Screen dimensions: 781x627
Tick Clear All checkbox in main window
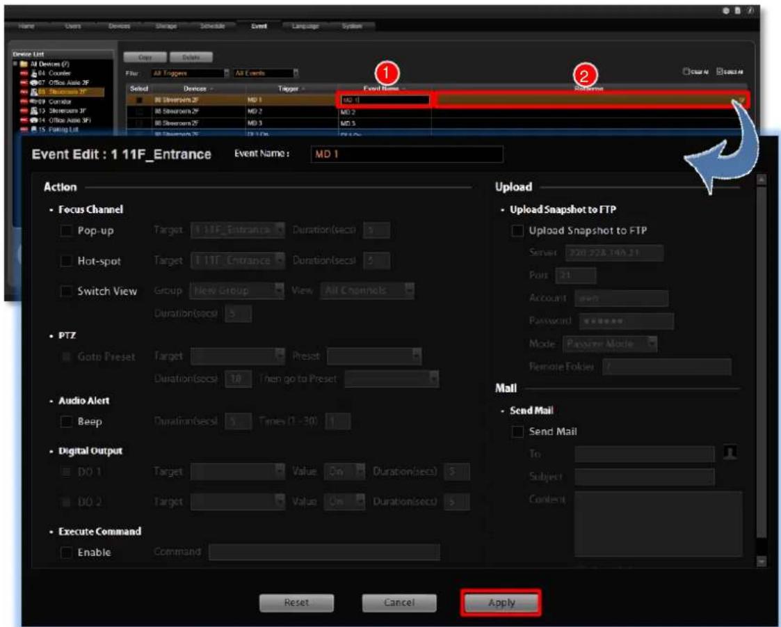(686, 72)
